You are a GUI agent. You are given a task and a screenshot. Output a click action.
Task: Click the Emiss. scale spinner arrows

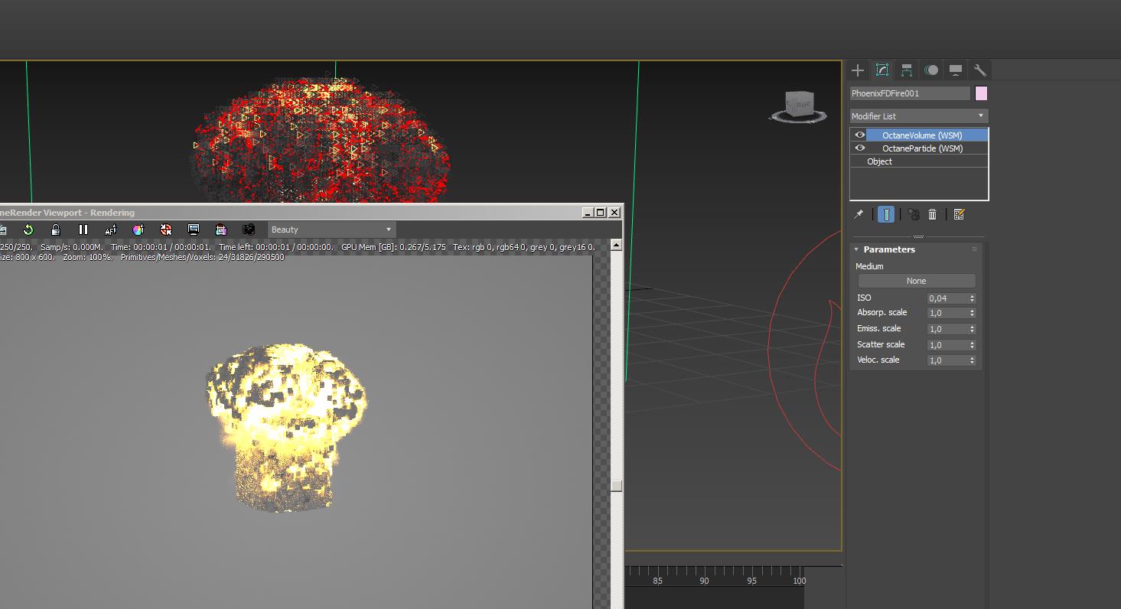pyautogui.click(x=973, y=329)
